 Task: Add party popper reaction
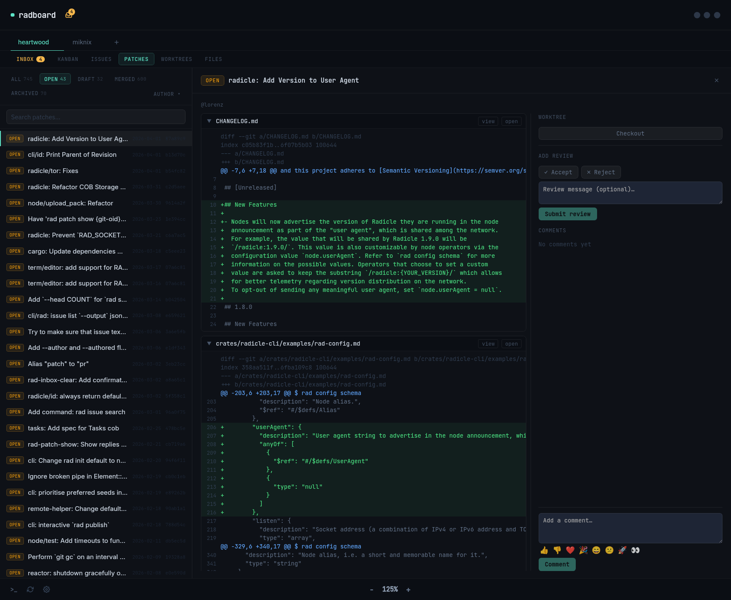tap(583, 550)
